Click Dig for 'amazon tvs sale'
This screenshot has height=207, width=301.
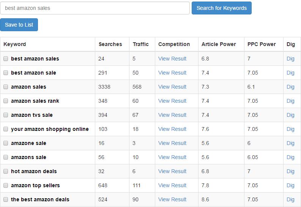click(x=290, y=115)
